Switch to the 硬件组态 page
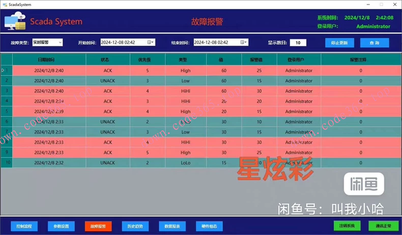402x235 pixels. click(209, 226)
